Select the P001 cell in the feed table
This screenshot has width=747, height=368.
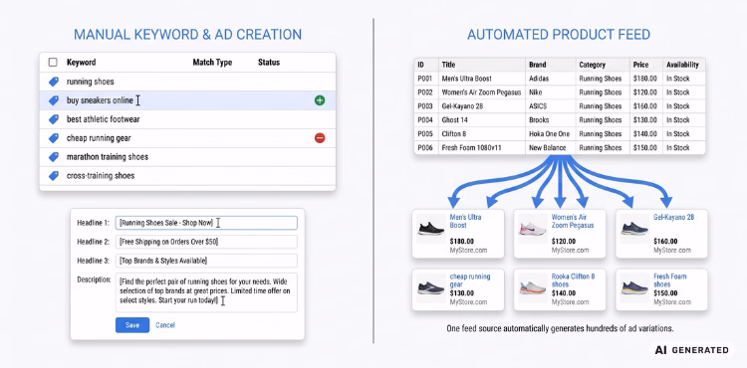[425, 79]
